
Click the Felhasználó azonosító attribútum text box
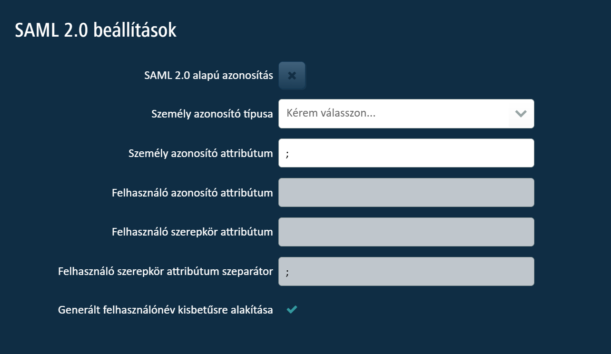point(406,193)
